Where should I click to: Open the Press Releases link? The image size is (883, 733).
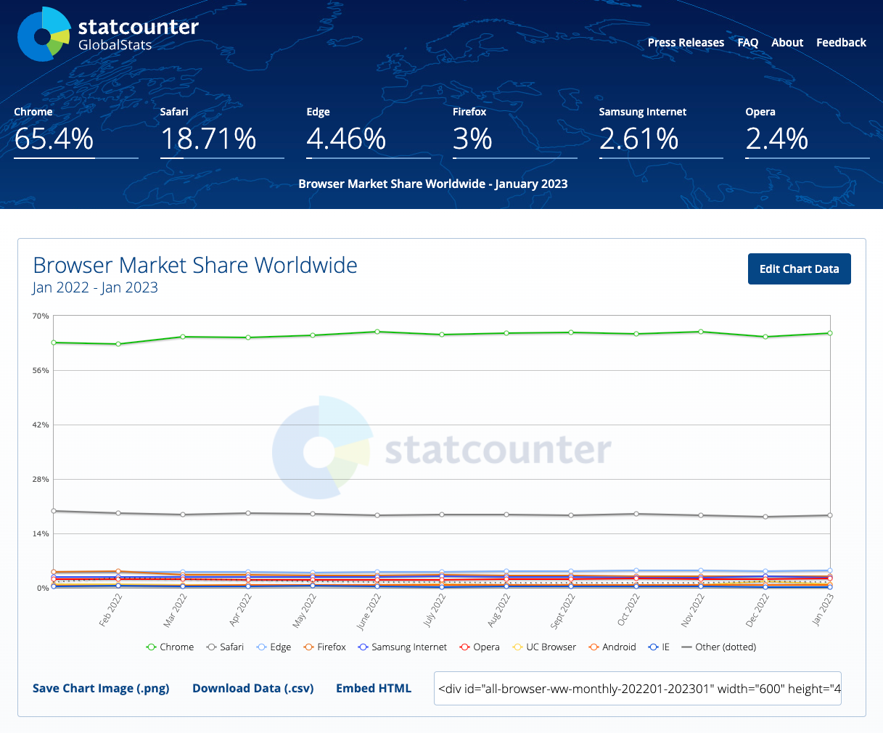(686, 43)
